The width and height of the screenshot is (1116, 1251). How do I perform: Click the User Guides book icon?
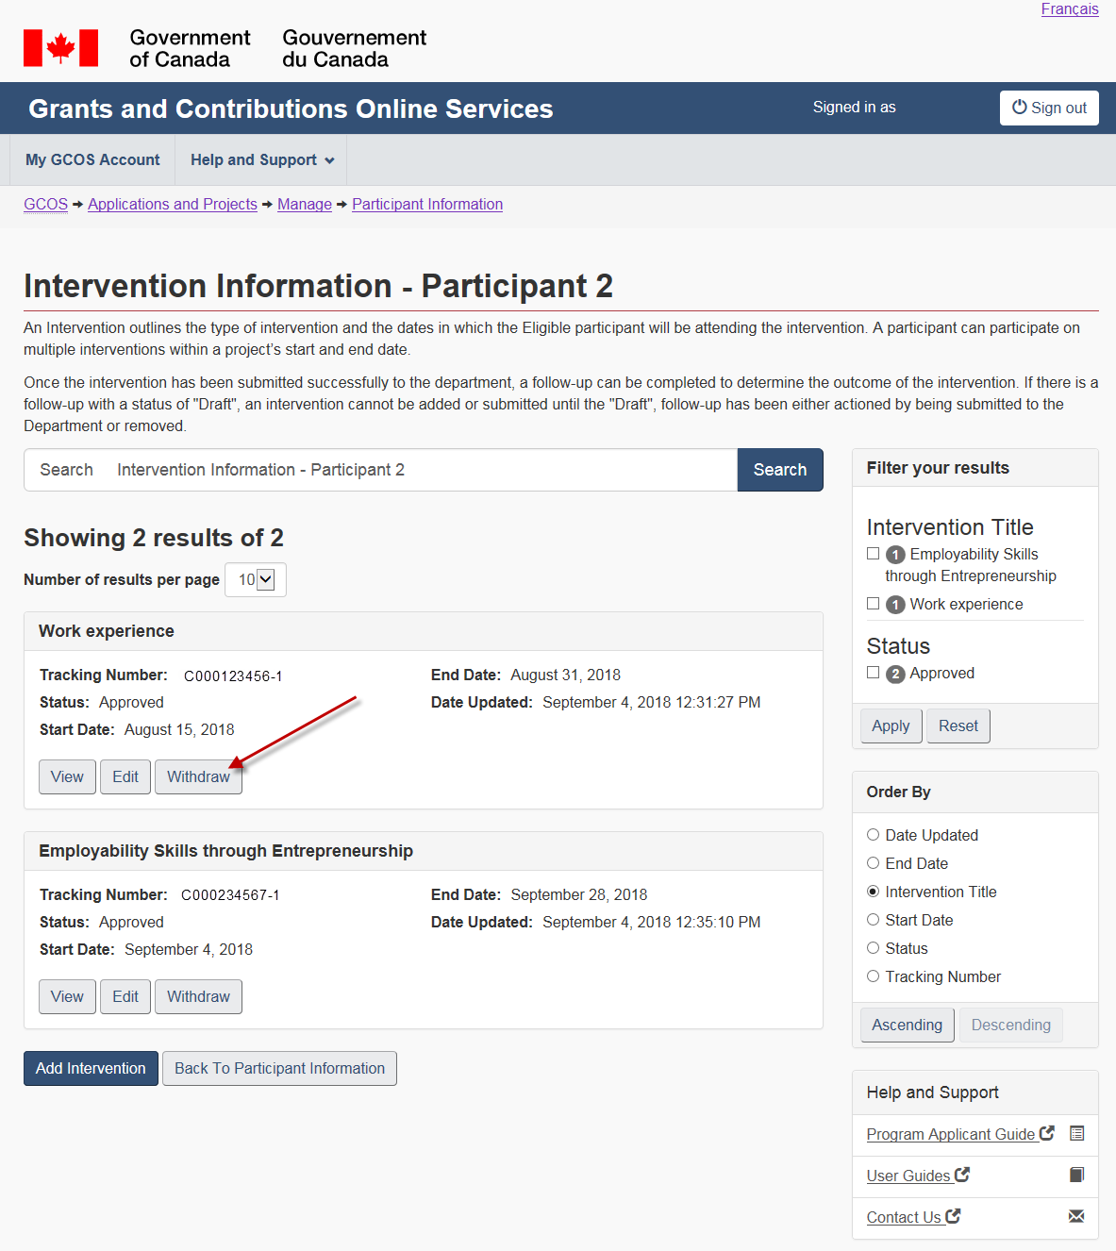(1076, 1175)
